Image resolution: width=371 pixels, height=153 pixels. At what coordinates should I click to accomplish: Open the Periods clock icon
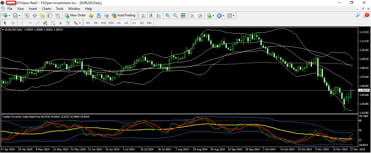point(219,16)
